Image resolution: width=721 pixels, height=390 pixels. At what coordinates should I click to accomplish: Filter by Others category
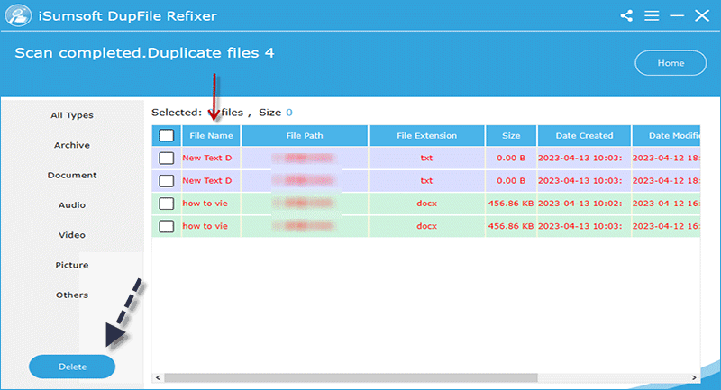point(72,295)
